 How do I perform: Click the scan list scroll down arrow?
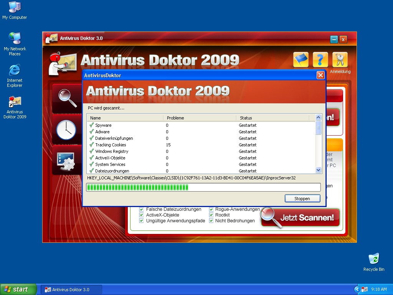[x=318, y=170]
